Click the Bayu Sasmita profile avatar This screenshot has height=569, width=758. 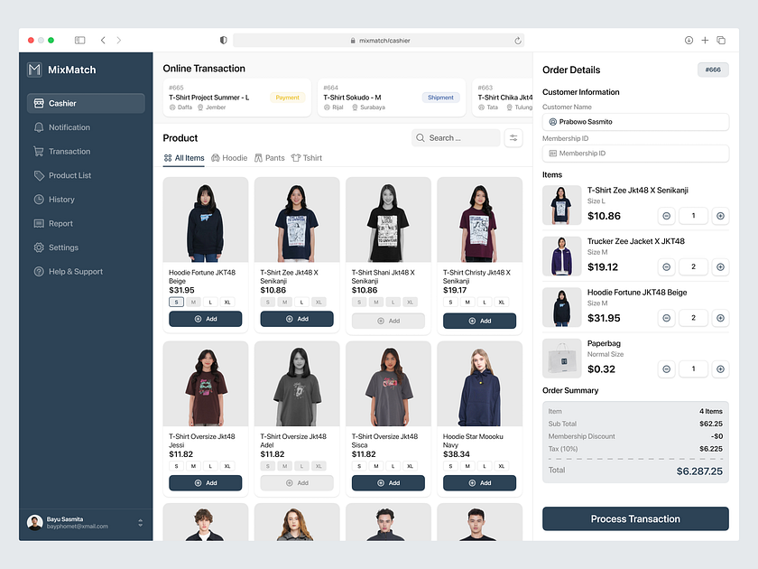(x=35, y=523)
